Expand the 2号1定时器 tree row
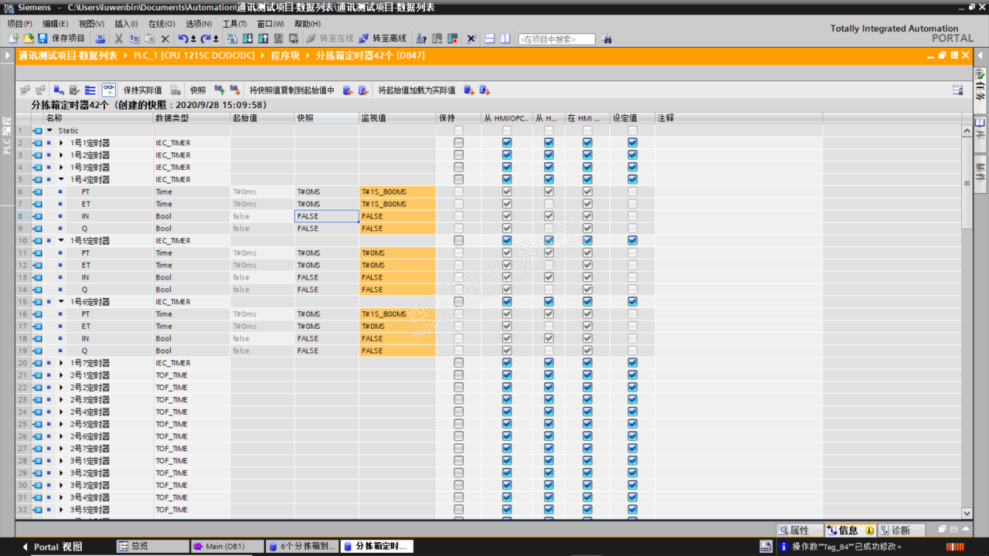This screenshot has width=989, height=556. pos(61,375)
